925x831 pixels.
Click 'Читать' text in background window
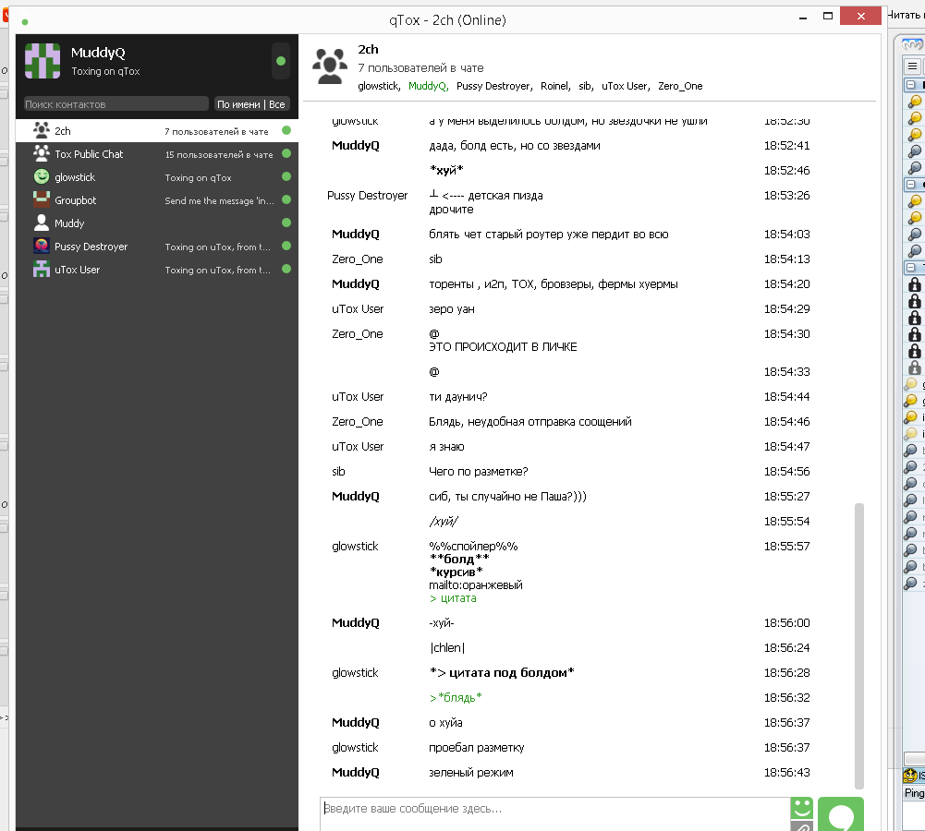pyautogui.click(x=903, y=15)
